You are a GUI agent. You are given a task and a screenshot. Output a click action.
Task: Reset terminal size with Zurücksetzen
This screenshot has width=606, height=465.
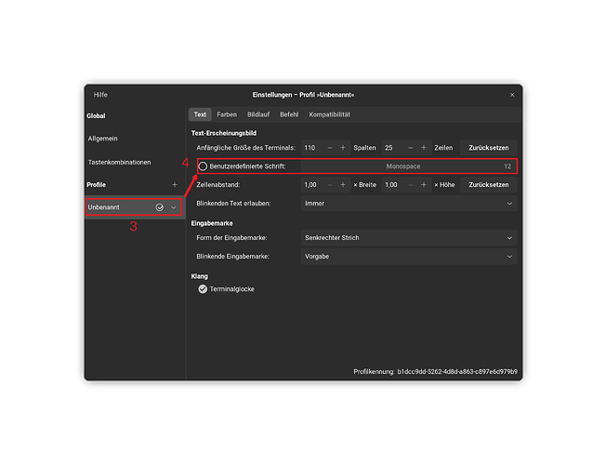(x=489, y=148)
